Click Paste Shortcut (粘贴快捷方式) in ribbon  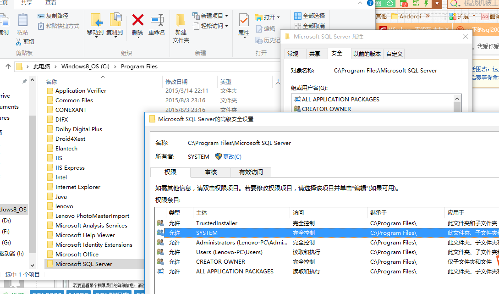coord(59,26)
